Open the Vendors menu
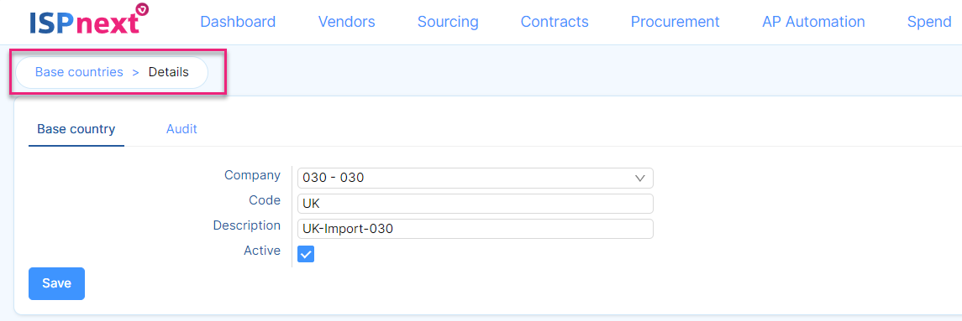This screenshot has height=321, width=962. coord(347,22)
